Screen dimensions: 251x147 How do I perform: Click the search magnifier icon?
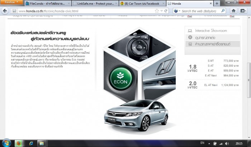223,11
